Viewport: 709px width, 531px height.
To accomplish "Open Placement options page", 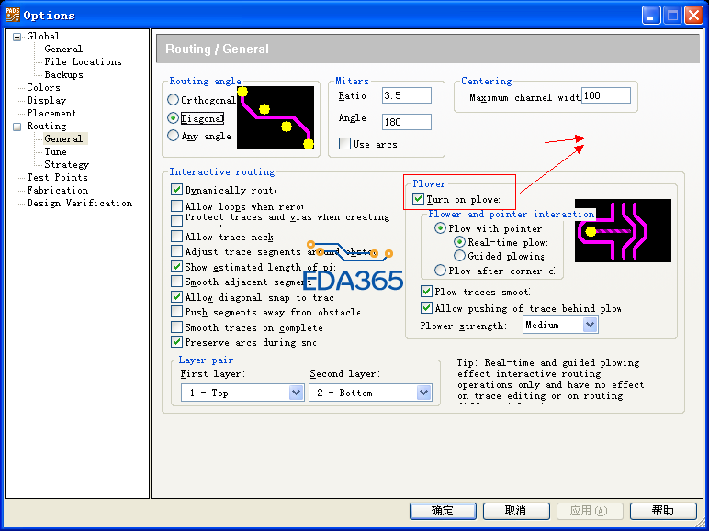I will 51,114.
